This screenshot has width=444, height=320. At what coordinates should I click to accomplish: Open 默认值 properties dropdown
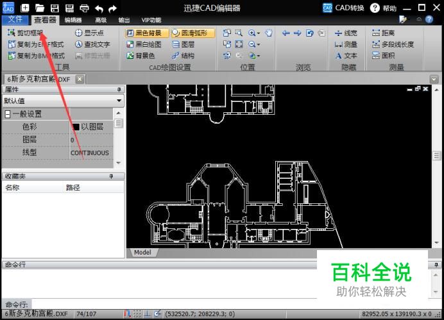point(63,101)
